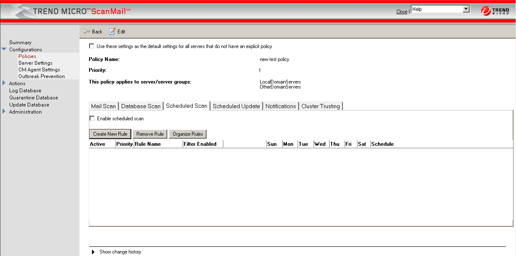Click the Close link
The image size is (516, 256).
tap(401, 12)
